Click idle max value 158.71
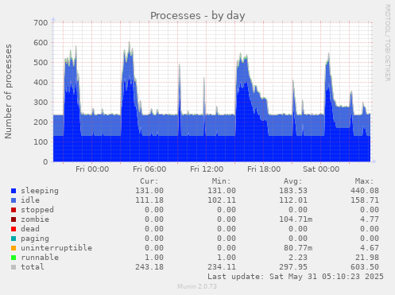The width and height of the screenshot is (395, 295). [365, 200]
